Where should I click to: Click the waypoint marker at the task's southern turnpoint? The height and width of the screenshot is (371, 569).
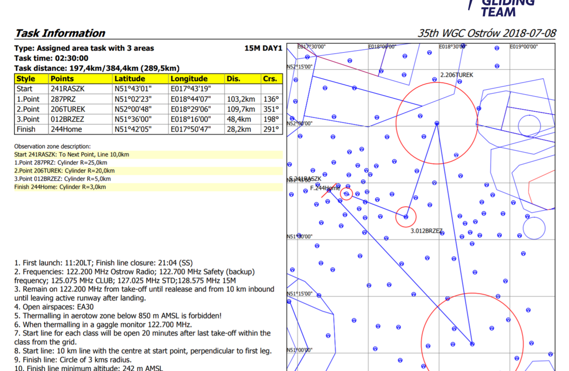pyautogui.click(x=472, y=344)
